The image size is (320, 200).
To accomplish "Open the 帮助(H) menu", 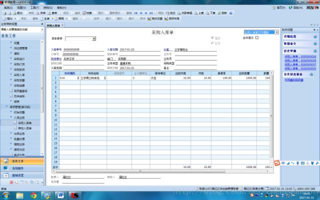I will point(61,7).
